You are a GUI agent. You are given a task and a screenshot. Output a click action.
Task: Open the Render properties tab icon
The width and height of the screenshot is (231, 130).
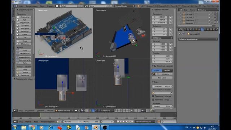[x=185, y=30]
